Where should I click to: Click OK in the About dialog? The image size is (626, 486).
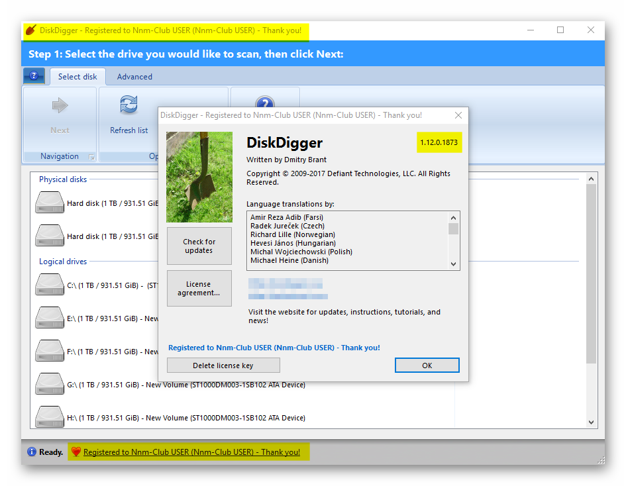[x=427, y=365]
